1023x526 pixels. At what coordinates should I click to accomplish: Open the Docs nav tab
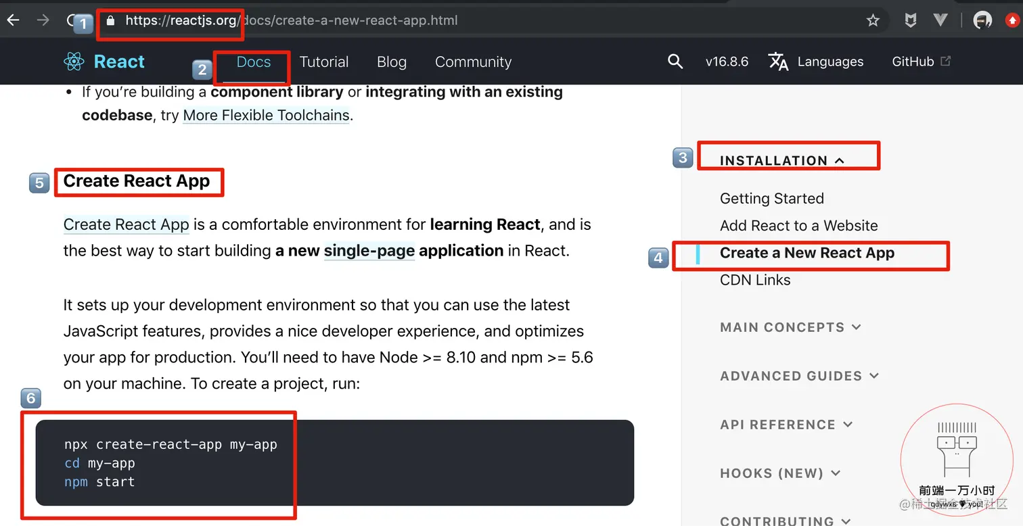[x=254, y=62]
